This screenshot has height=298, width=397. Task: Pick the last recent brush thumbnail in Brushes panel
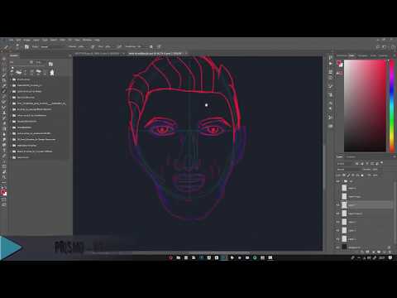(x=52, y=72)
